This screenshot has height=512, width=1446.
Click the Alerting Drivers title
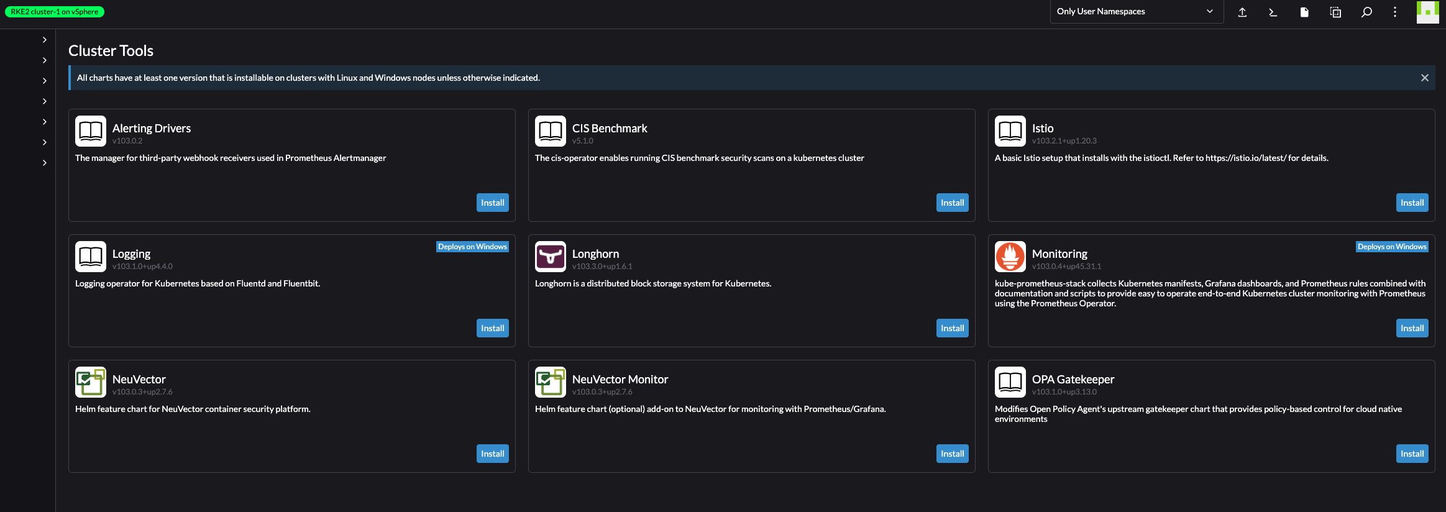click(x=152, y=128)
